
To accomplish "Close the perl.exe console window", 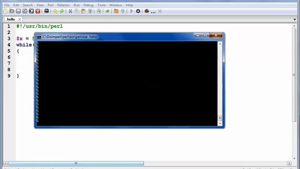I will 216,36.
